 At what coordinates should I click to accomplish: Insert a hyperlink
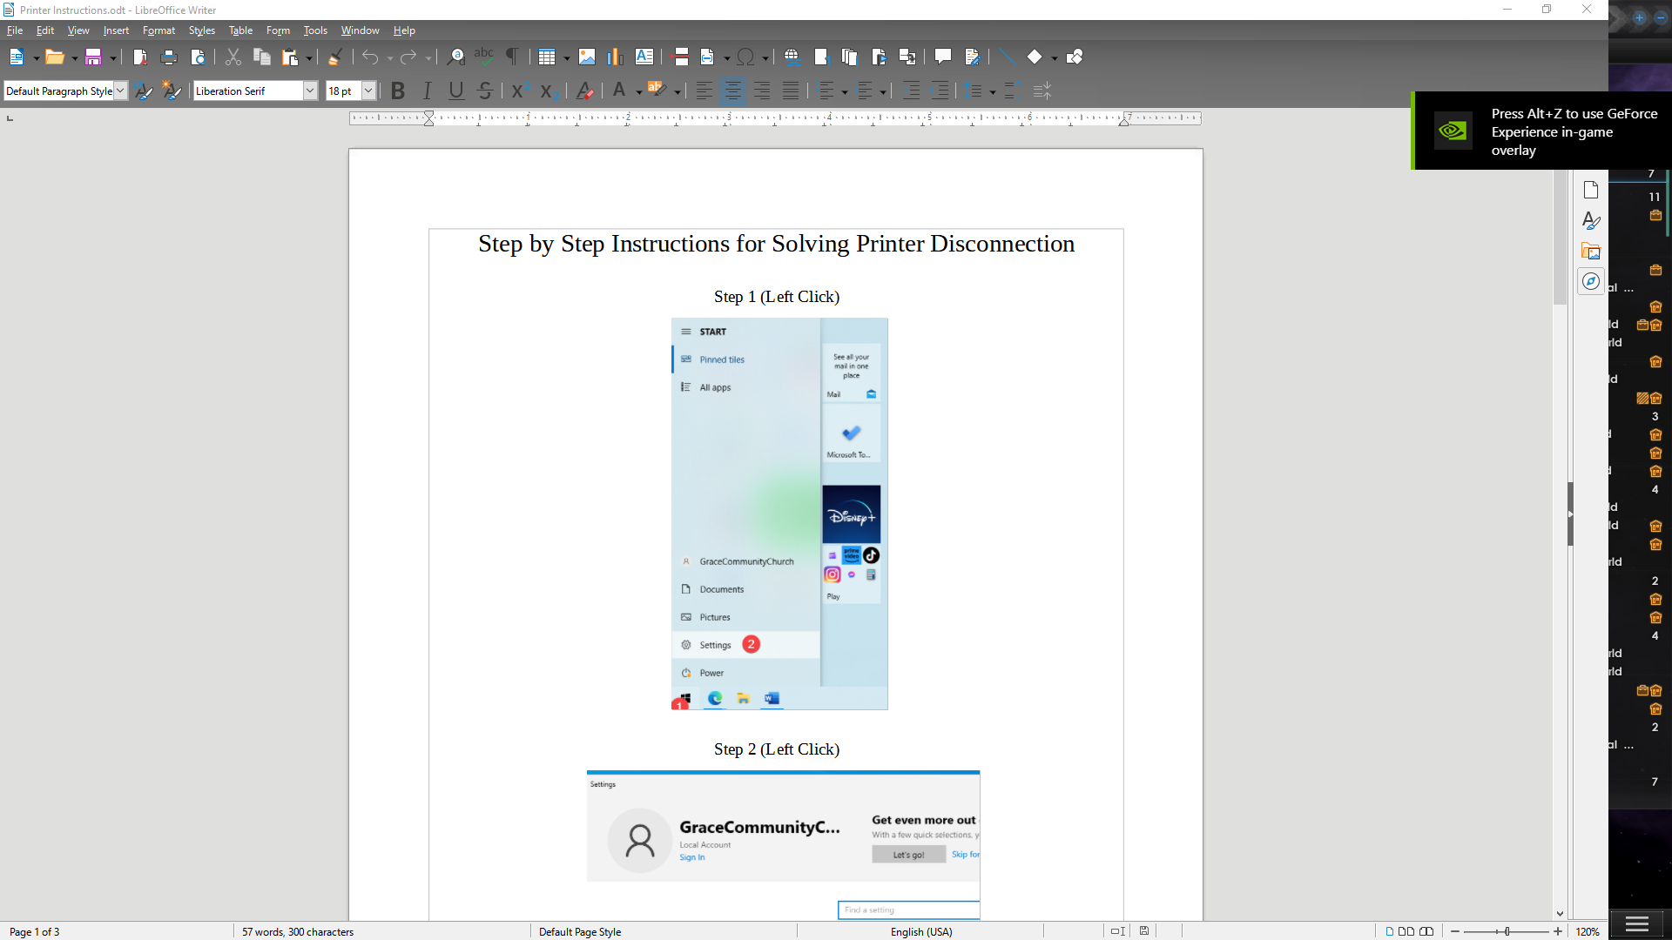792,57
